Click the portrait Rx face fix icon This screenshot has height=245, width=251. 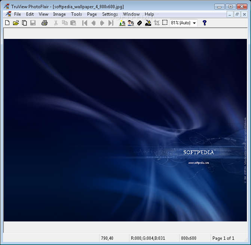[131, 23]
